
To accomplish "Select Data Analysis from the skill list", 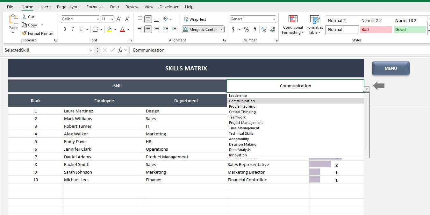I will (296, 150).
